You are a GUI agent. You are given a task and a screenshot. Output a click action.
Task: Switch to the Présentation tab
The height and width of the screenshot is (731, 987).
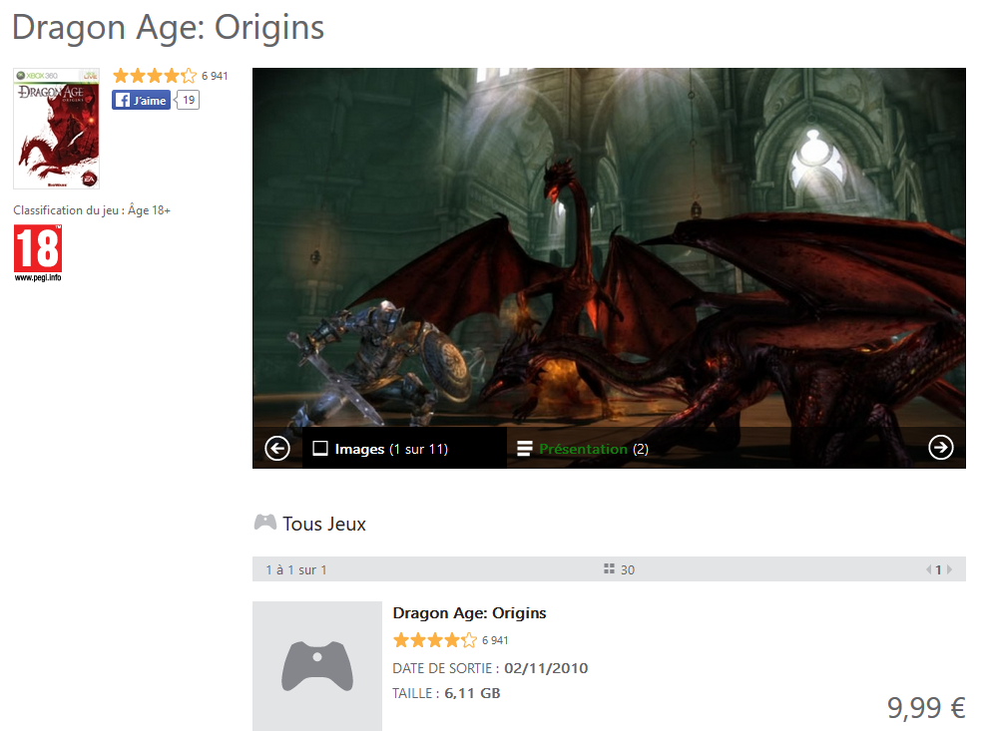click(583, 449)
